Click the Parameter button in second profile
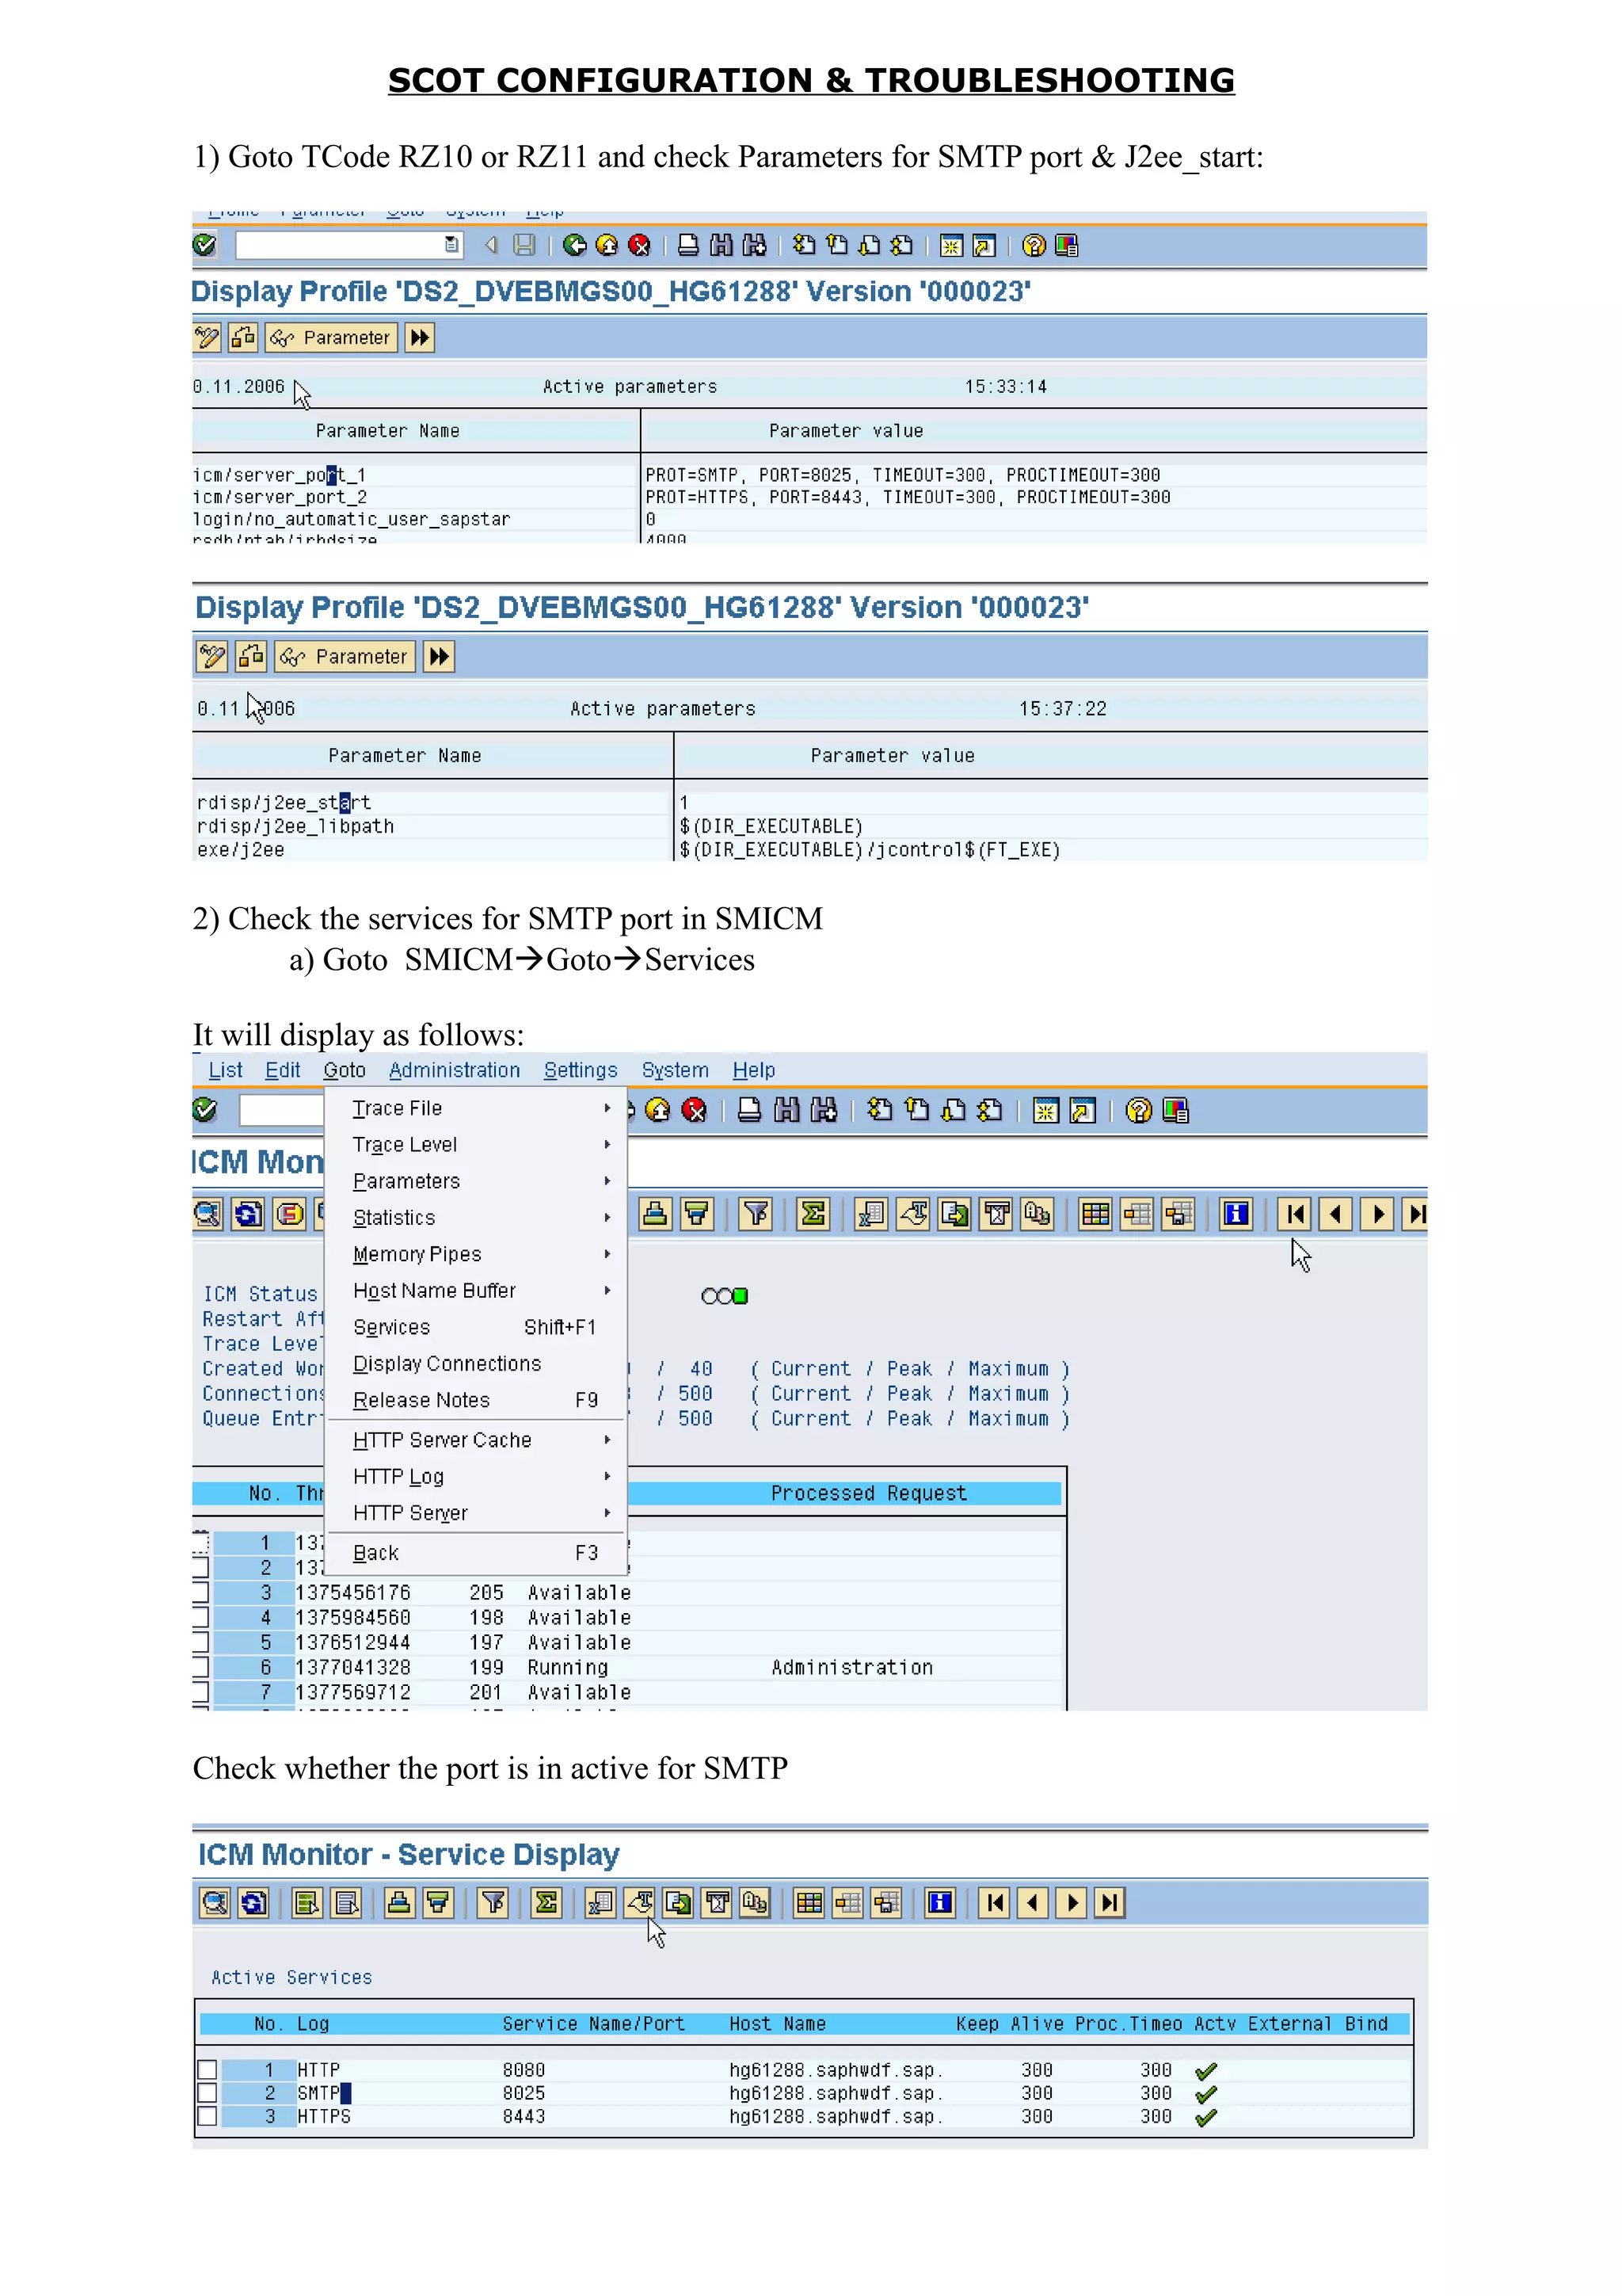Image resolution: width=1622 pixels, height=2296 pixels. pos(345,657)
